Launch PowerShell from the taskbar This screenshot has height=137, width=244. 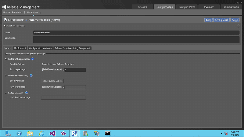19,133
